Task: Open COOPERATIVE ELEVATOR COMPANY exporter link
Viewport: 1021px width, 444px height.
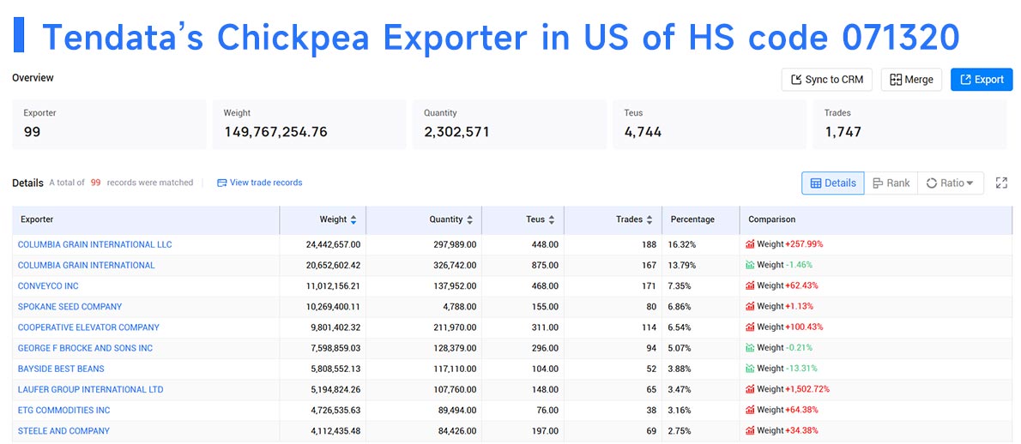Action: [88, 327]
